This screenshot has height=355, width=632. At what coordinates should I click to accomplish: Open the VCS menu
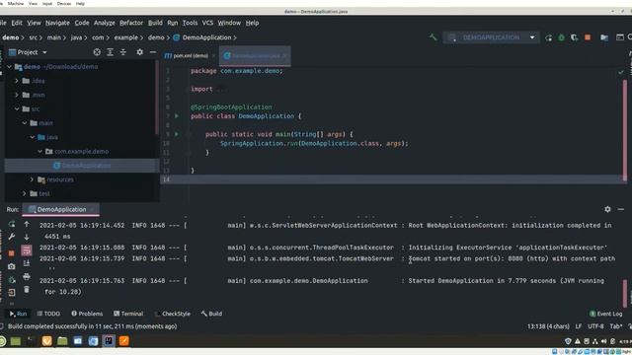tap(207, 23)
